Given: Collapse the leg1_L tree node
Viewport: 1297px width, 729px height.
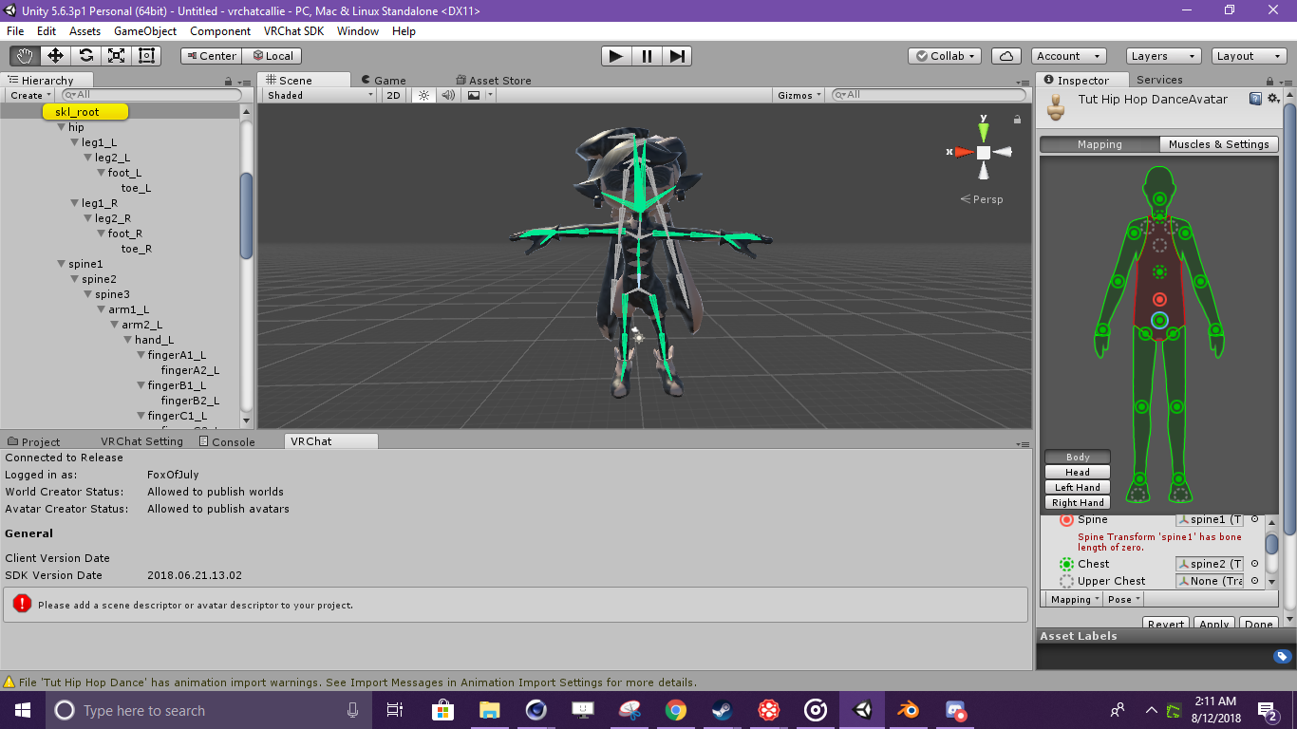Looking at the screenshot, I should [x=75, y=142].
